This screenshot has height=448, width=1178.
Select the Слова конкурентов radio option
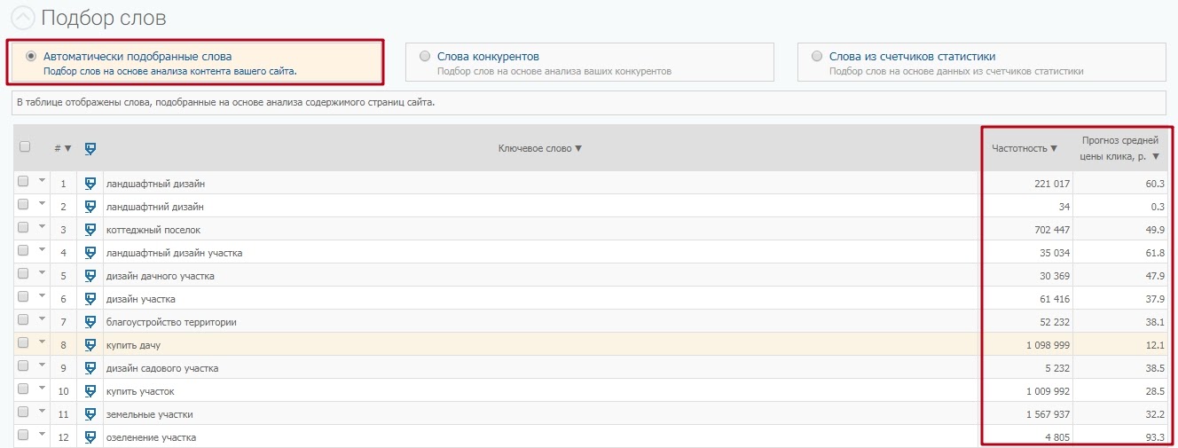425,56
